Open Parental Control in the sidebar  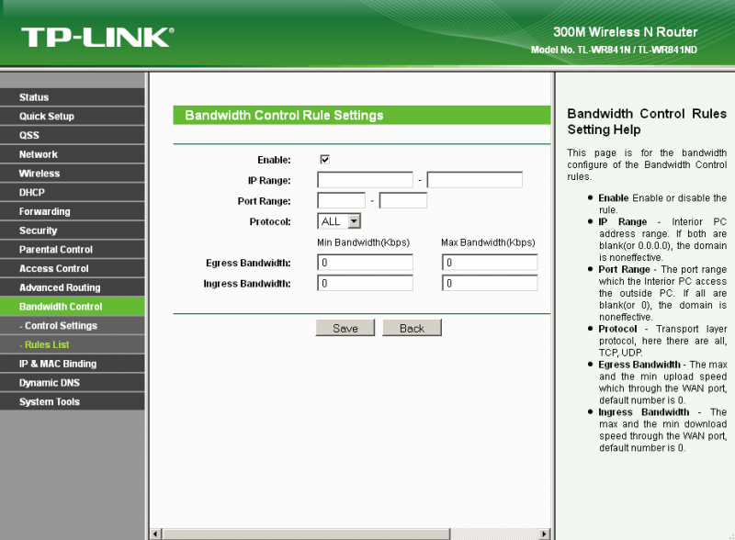tap(73, 250)
